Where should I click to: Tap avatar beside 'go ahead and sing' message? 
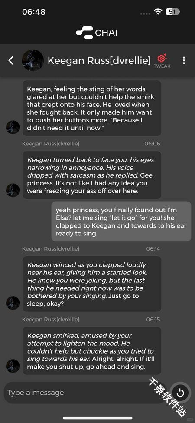point(13,366)
